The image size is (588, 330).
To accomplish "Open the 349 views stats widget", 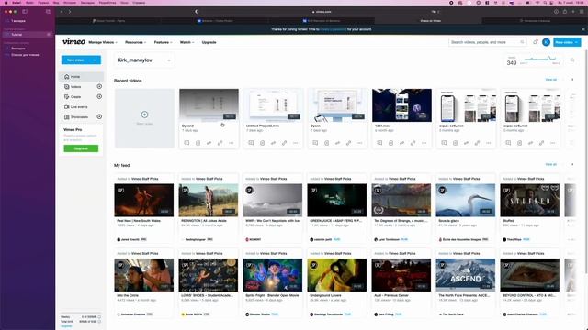I will point(533,60).
